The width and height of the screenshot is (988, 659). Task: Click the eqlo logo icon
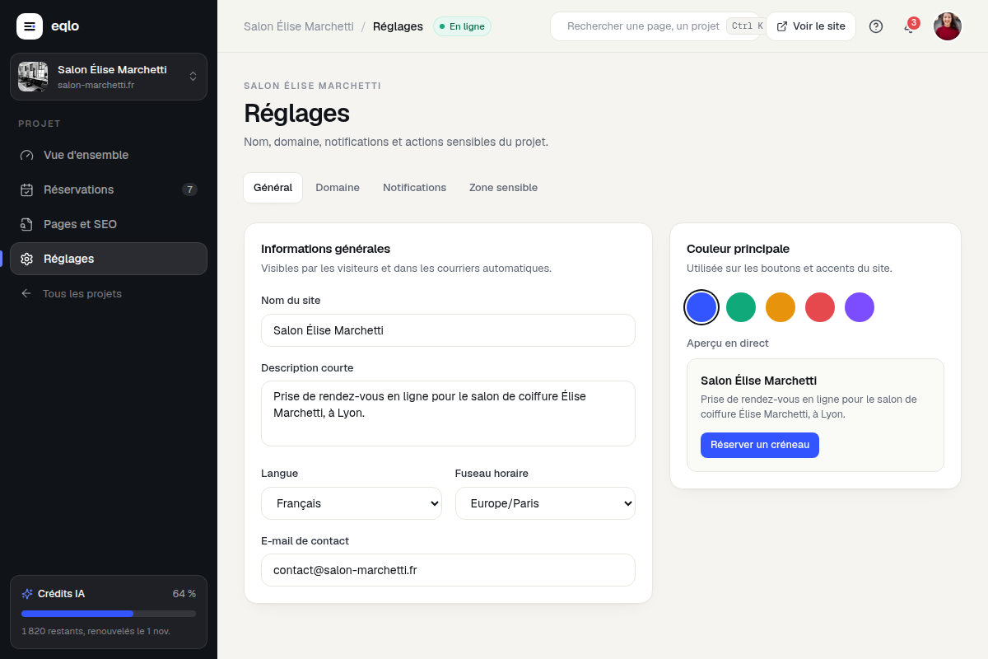click(x=30, y=26)
